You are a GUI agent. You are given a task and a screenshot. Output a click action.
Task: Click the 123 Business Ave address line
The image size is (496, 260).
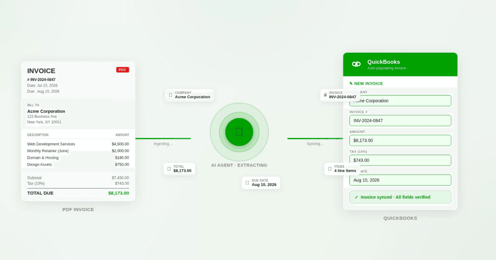click(x=42, y=117)
